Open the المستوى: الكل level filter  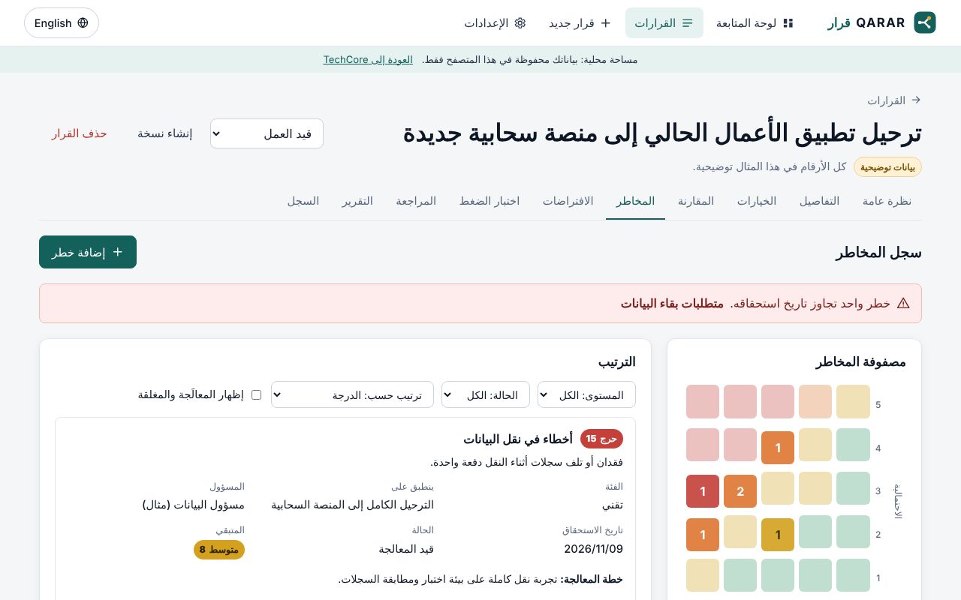pyautogui.click(x=586, y=394)
